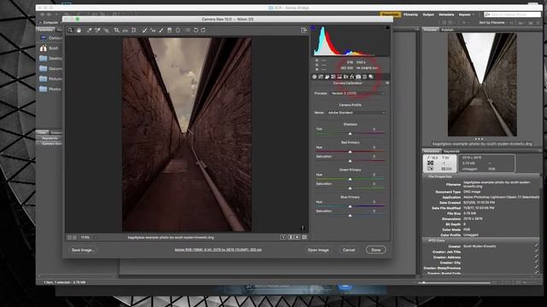
Task: Open workflow options link below image
Action: [x=218, y=250]
